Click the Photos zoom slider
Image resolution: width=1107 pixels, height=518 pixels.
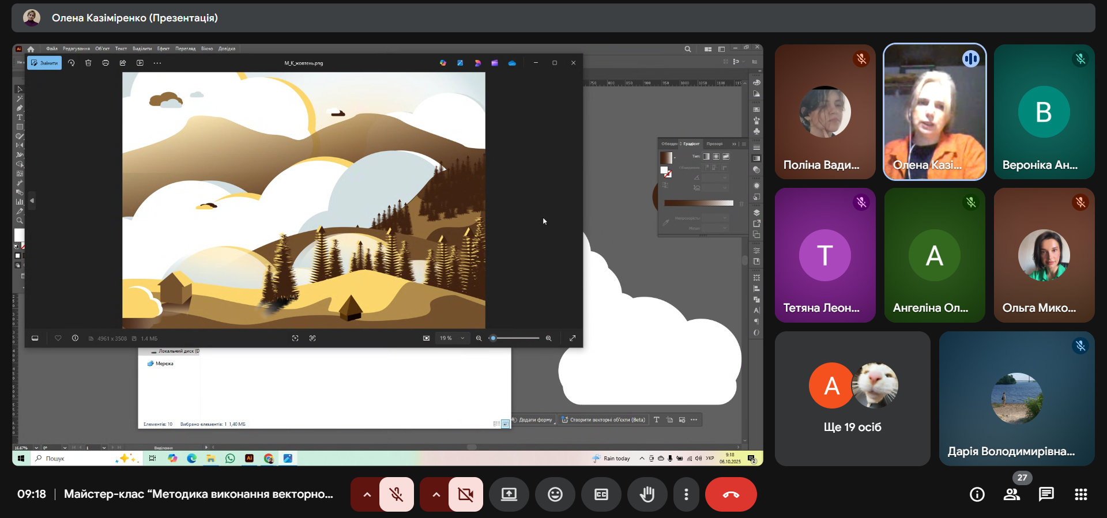pos(515,338)
